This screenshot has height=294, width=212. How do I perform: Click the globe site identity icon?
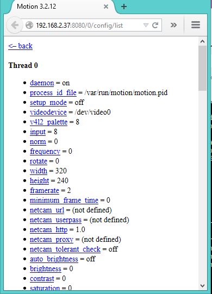click(29, 25)
